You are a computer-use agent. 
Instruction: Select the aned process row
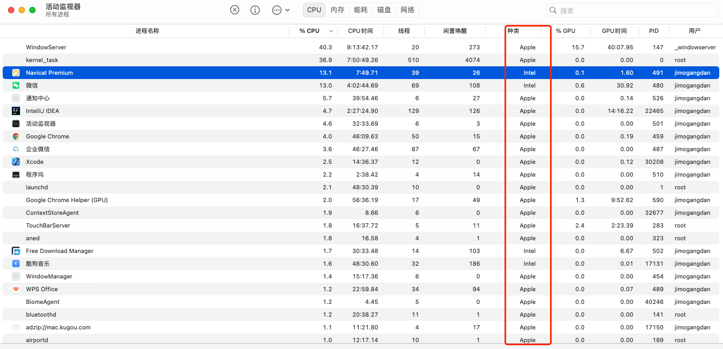361,238
